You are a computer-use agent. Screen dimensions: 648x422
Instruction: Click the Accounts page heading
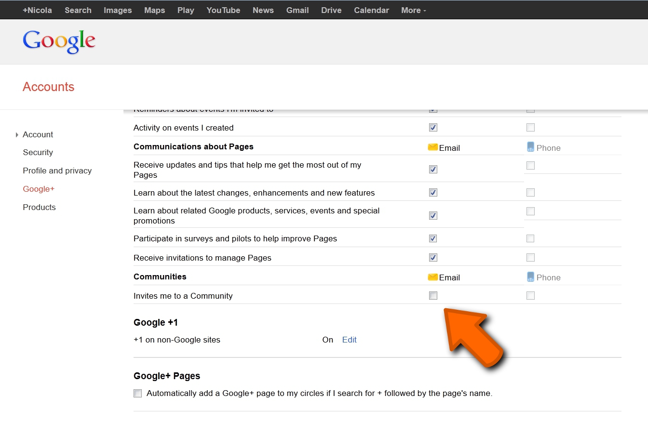point(48,87)
